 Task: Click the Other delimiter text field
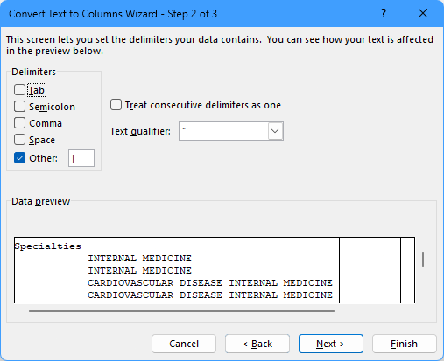[x=81, y=158]
